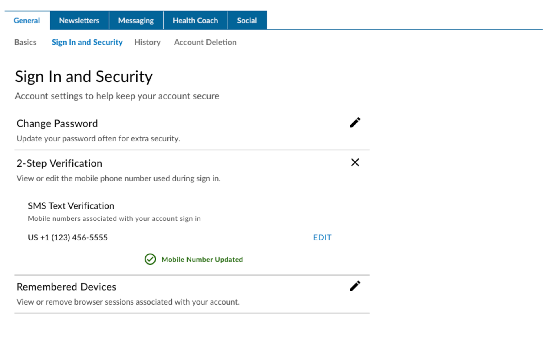This screenshot has width=556, height=361.
Task: Go to Account Deletion section
Action: 205,42
